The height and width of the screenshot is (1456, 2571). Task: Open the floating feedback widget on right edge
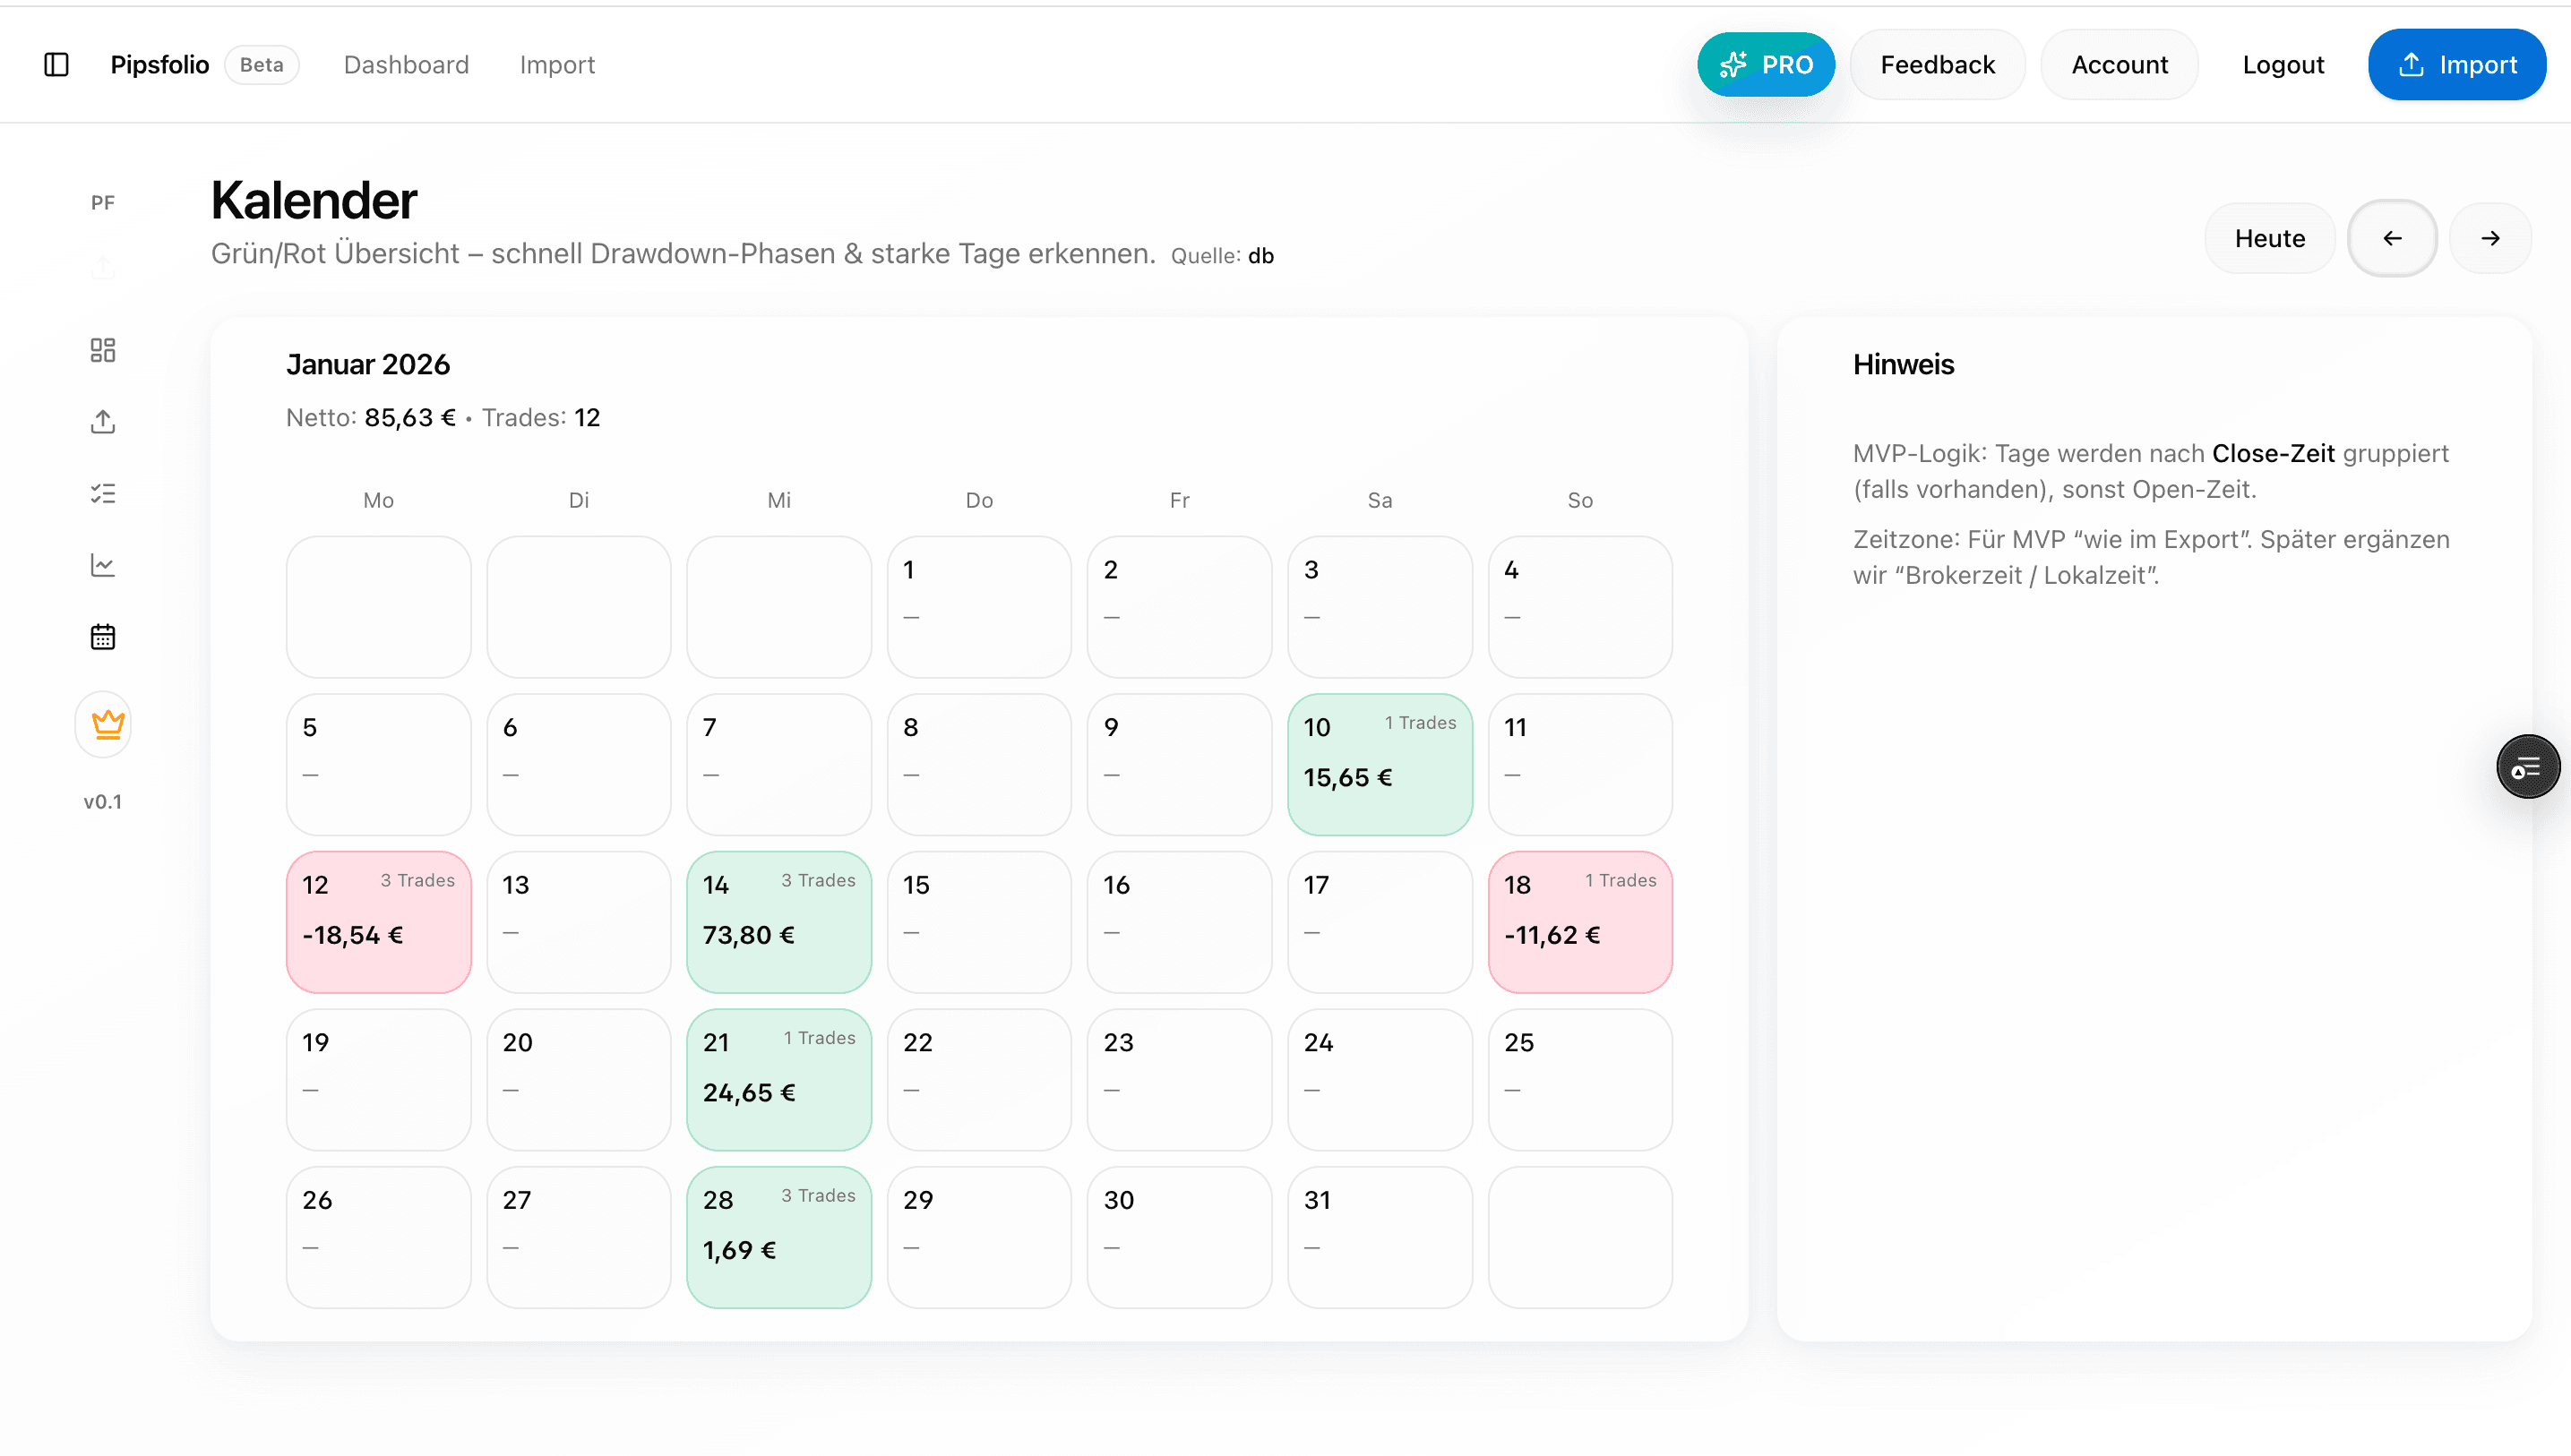(2527, 766)
